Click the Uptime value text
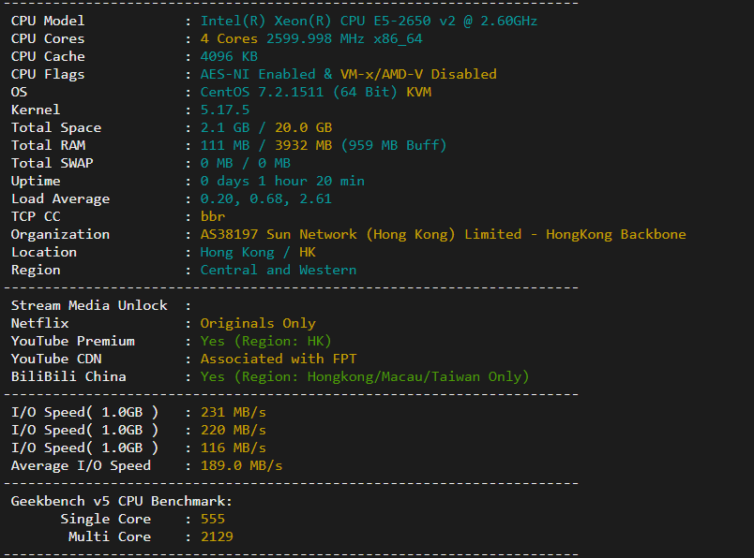754x558 pixels. click(x=282, y=181)
